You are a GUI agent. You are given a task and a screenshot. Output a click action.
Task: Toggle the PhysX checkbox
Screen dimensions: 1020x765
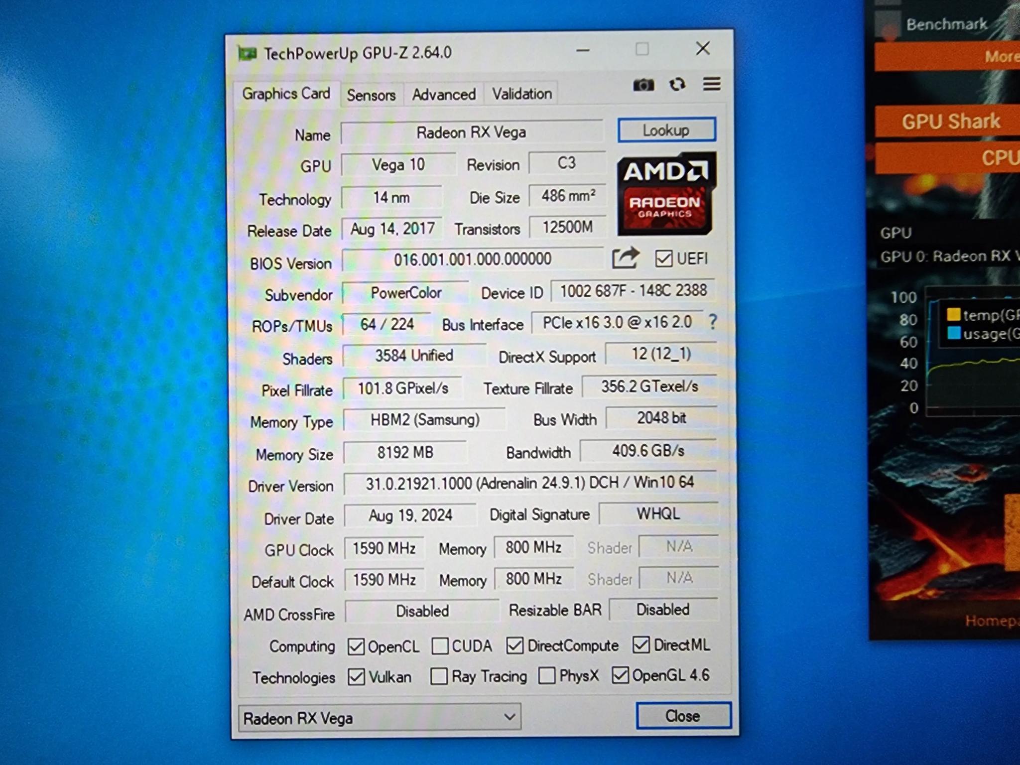[x=547, y=676]
